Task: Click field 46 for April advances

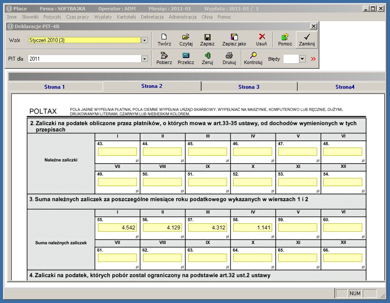Action: click(253, 152)
